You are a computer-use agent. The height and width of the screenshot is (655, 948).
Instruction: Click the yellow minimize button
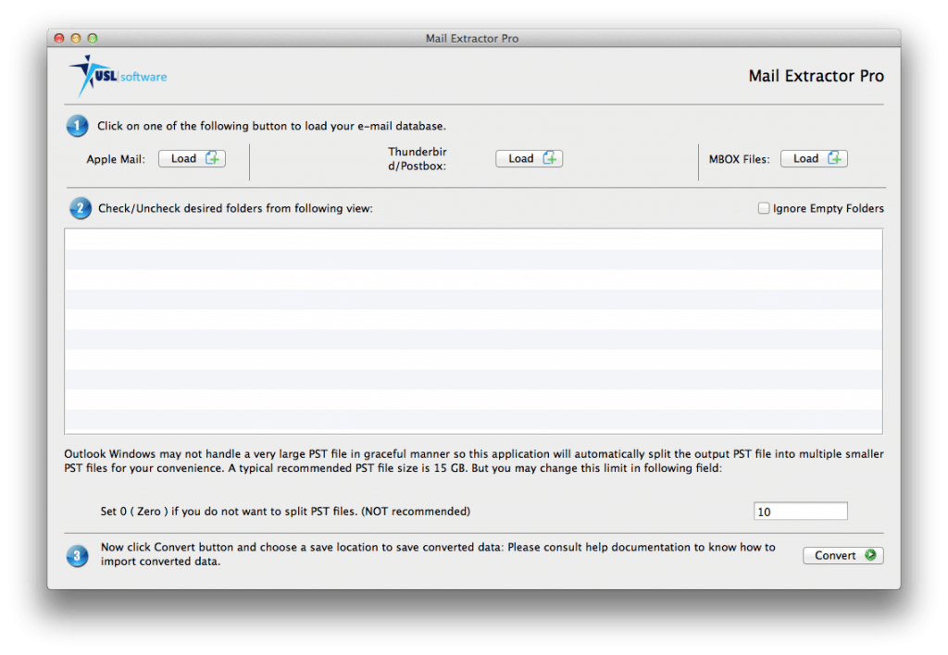[x=73, y=39]
